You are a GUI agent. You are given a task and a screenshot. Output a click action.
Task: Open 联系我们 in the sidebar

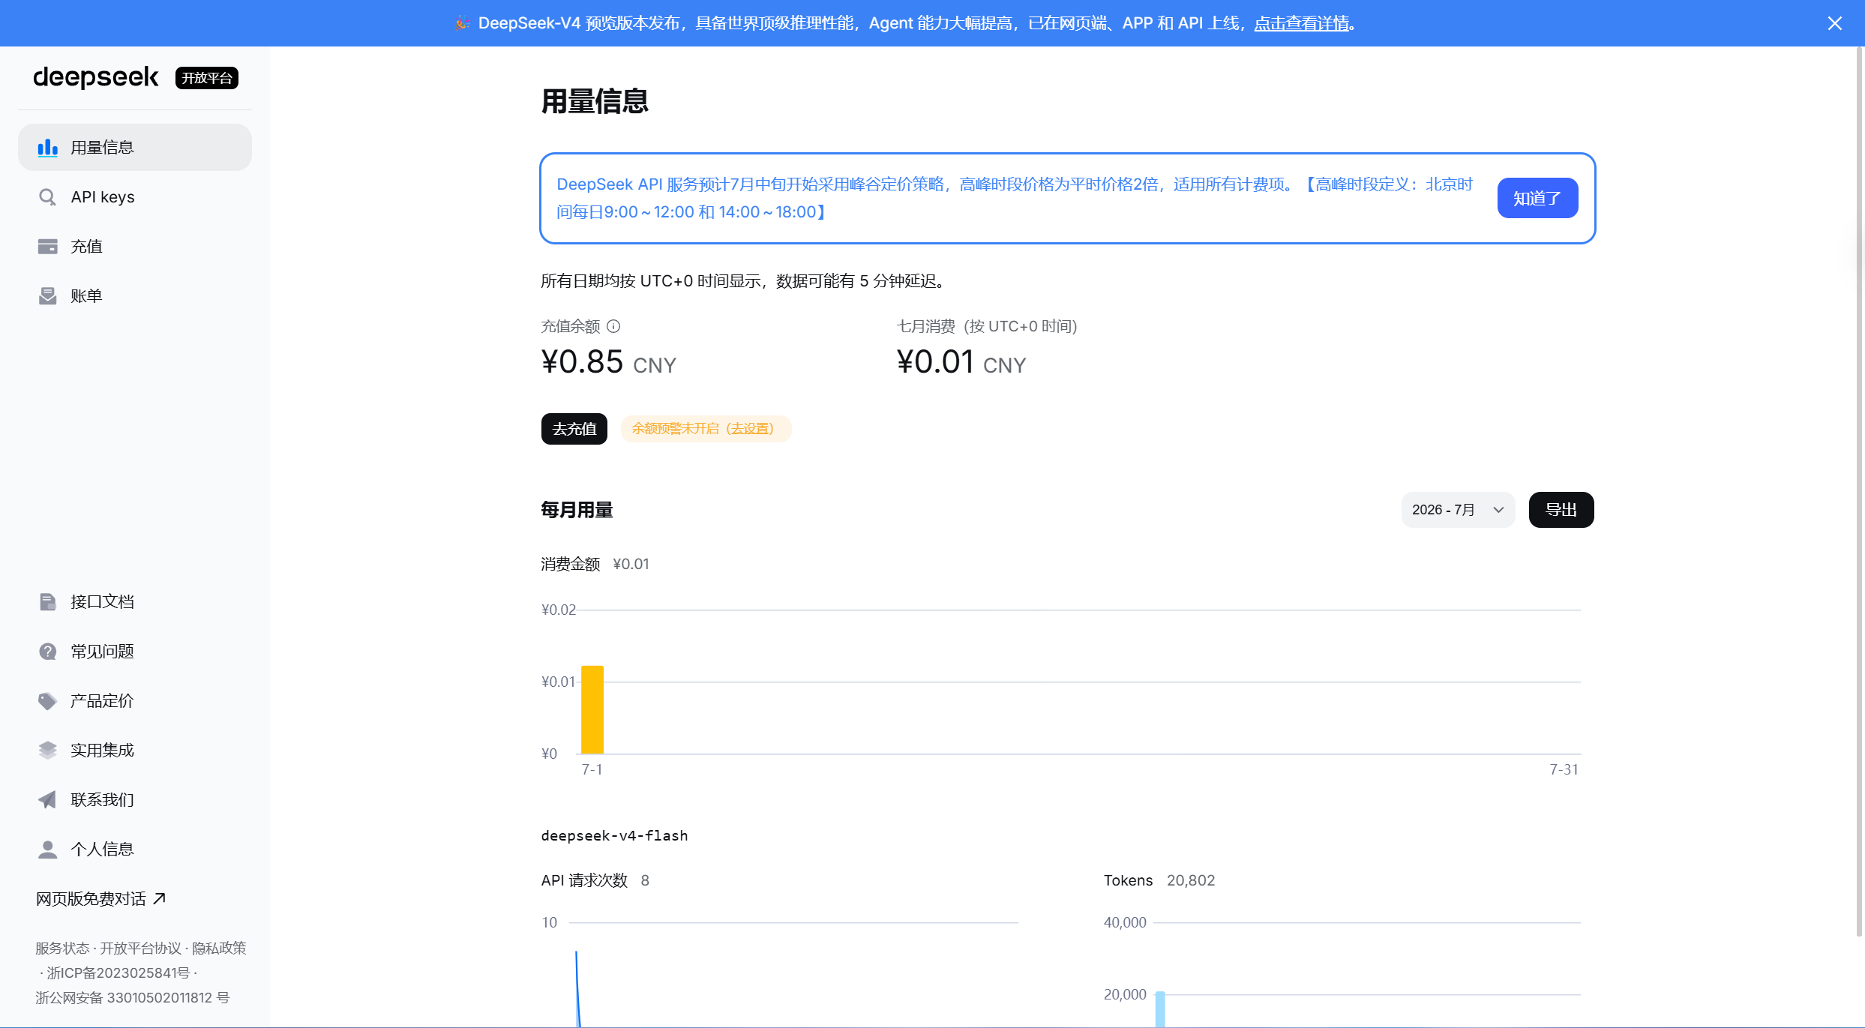[135, 800]
